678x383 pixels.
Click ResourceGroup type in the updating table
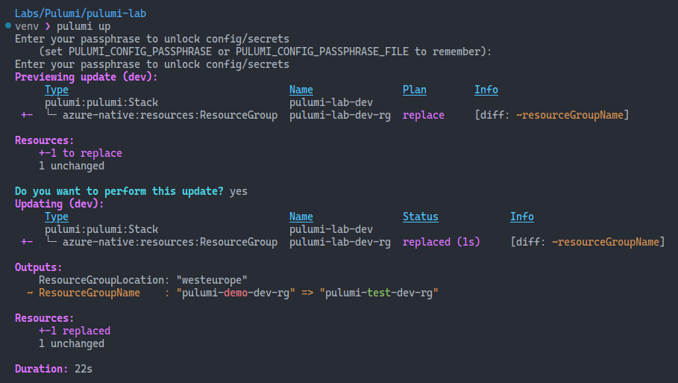pos(170,242)
